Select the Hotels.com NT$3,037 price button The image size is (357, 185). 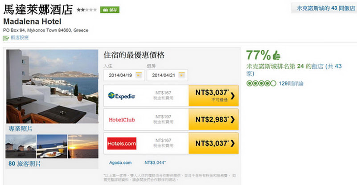click(213, 143)
